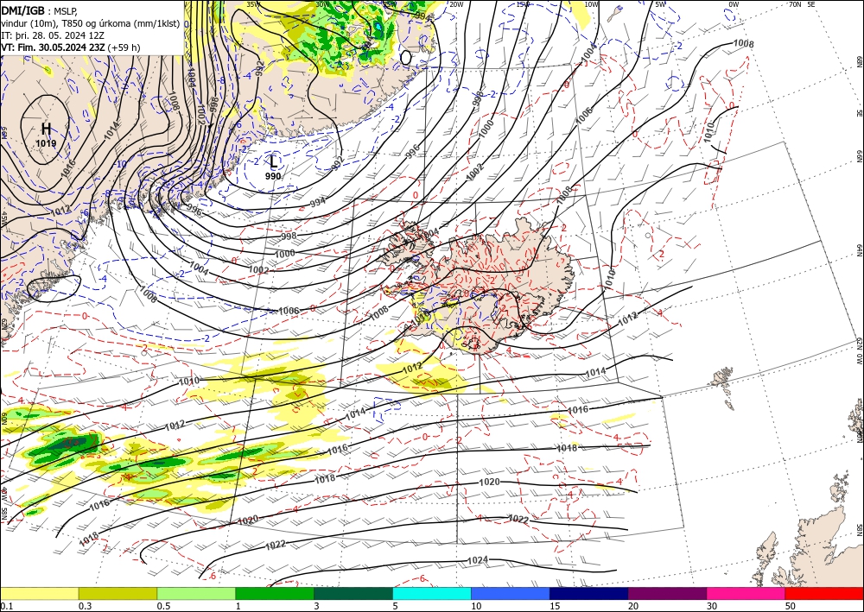The height and width of the screenshot is (612, 864).
Task: Click the 'H' high pressure symbol over Greenland
Action: 47,129
